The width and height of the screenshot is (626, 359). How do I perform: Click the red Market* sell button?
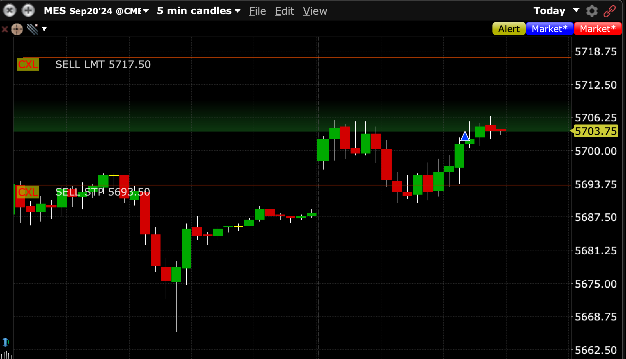click(598, 29)
